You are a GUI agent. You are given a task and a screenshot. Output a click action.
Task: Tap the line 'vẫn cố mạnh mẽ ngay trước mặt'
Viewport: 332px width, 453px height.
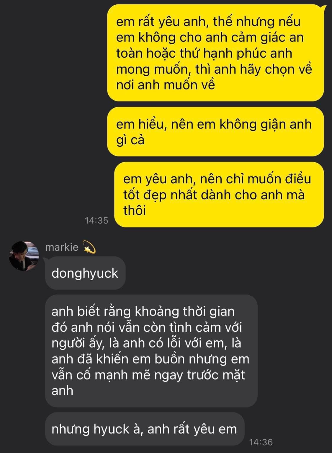(148, 375)
